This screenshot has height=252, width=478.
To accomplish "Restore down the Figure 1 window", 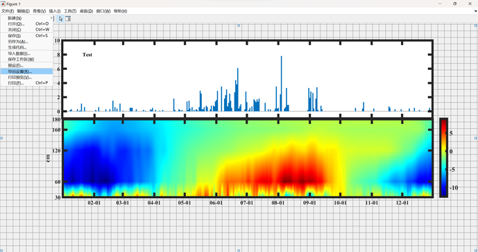I will (x=455, y=3).
